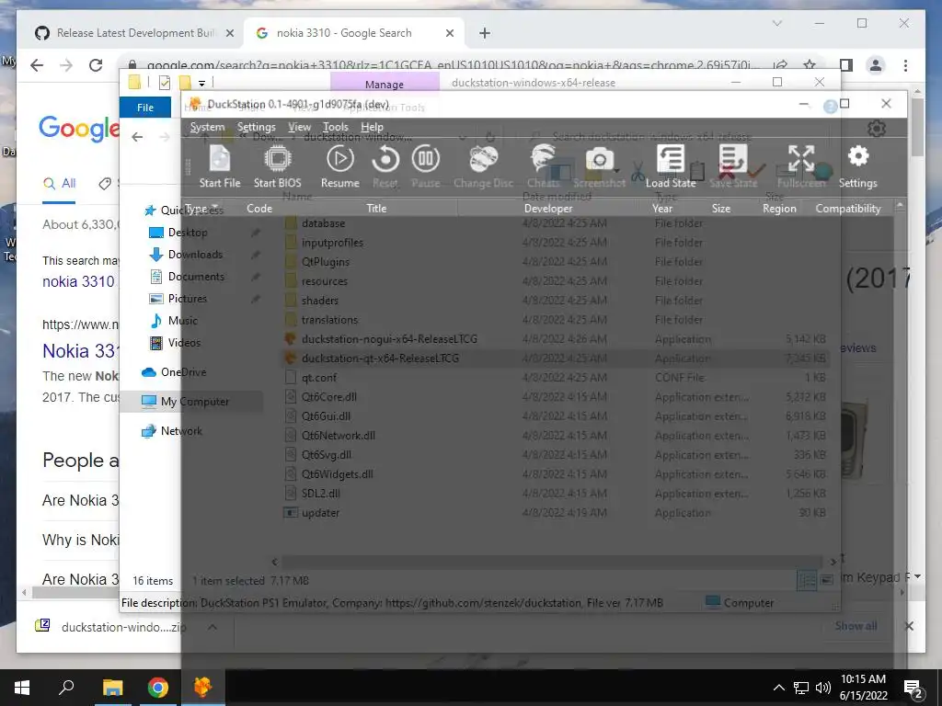Open Chrome's tab search chevron
Image resolution: width=942 pixels, height=706 pixels.
(x=776, y=23)
